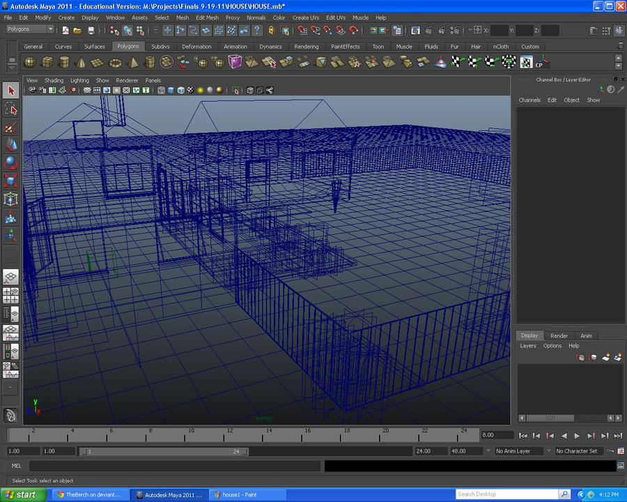The height and width of the screenshot is (502, 627).
Task: Play the animation forwards
Action: pos(577,436)
